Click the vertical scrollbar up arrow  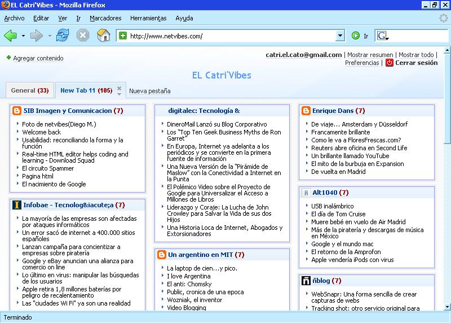click(x=447, y=50)
